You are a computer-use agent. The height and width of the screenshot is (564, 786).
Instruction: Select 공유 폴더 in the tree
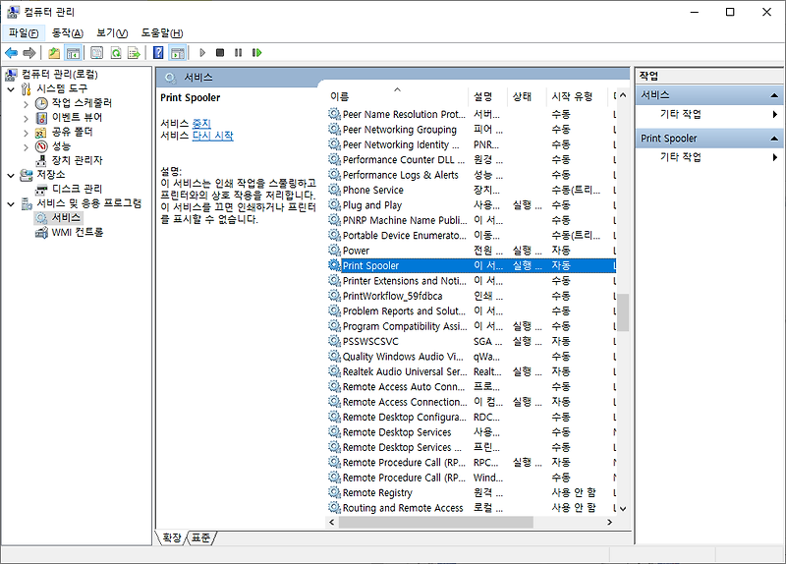coord(72,132)
